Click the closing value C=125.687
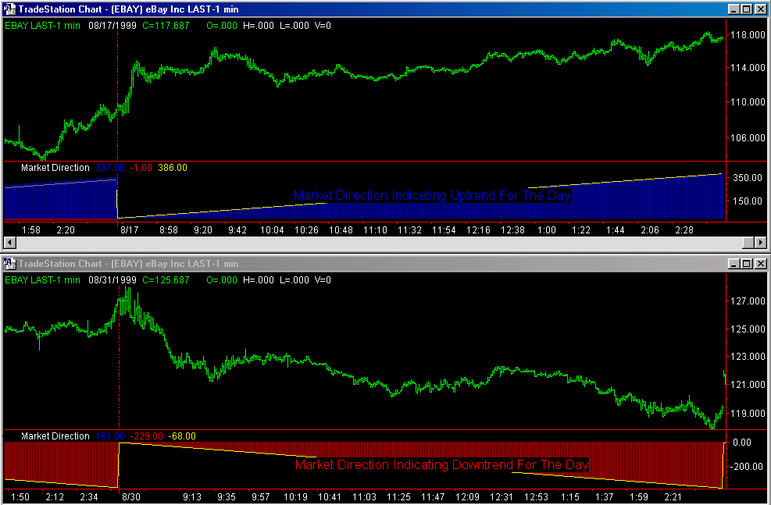The image size is (771, 505). [x=166, y=280]
